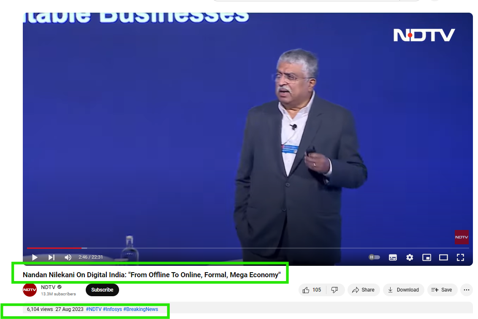
Task: Open the three-dot more actions menu
Action: (466, 290)
